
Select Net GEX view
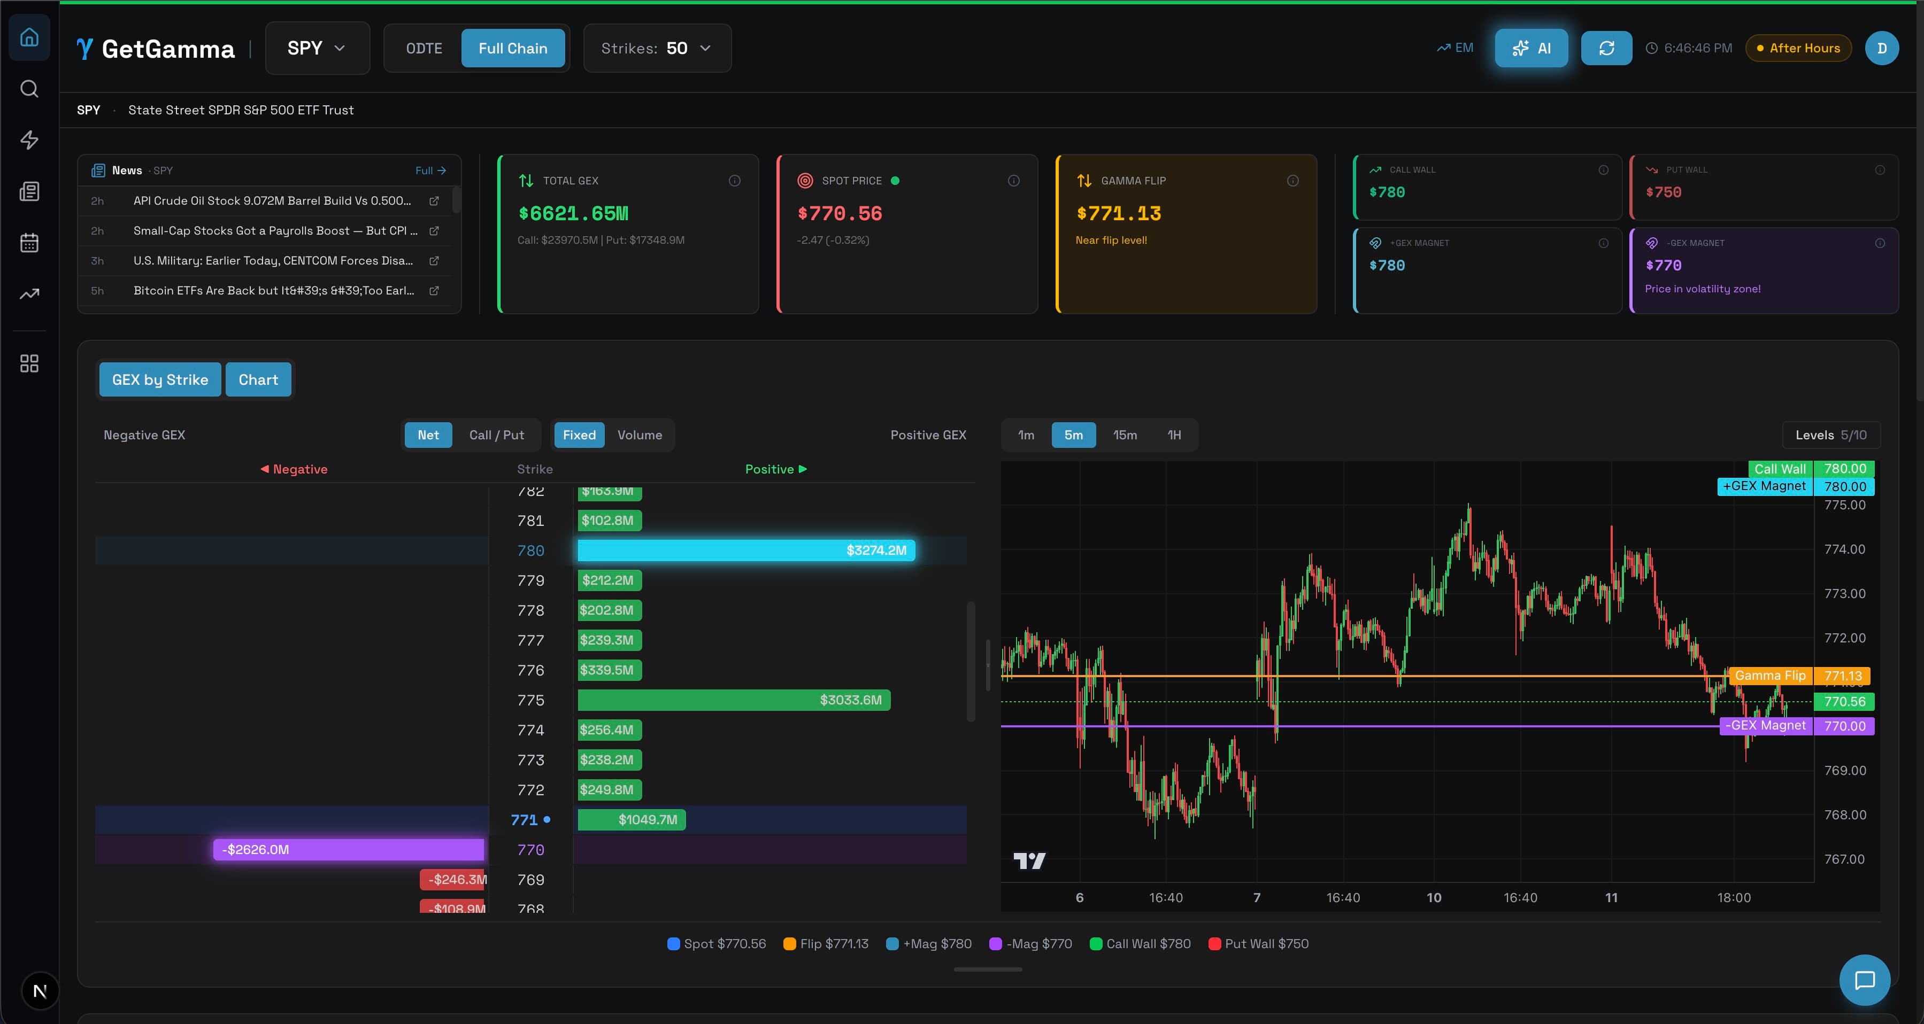tap(428, 435)
